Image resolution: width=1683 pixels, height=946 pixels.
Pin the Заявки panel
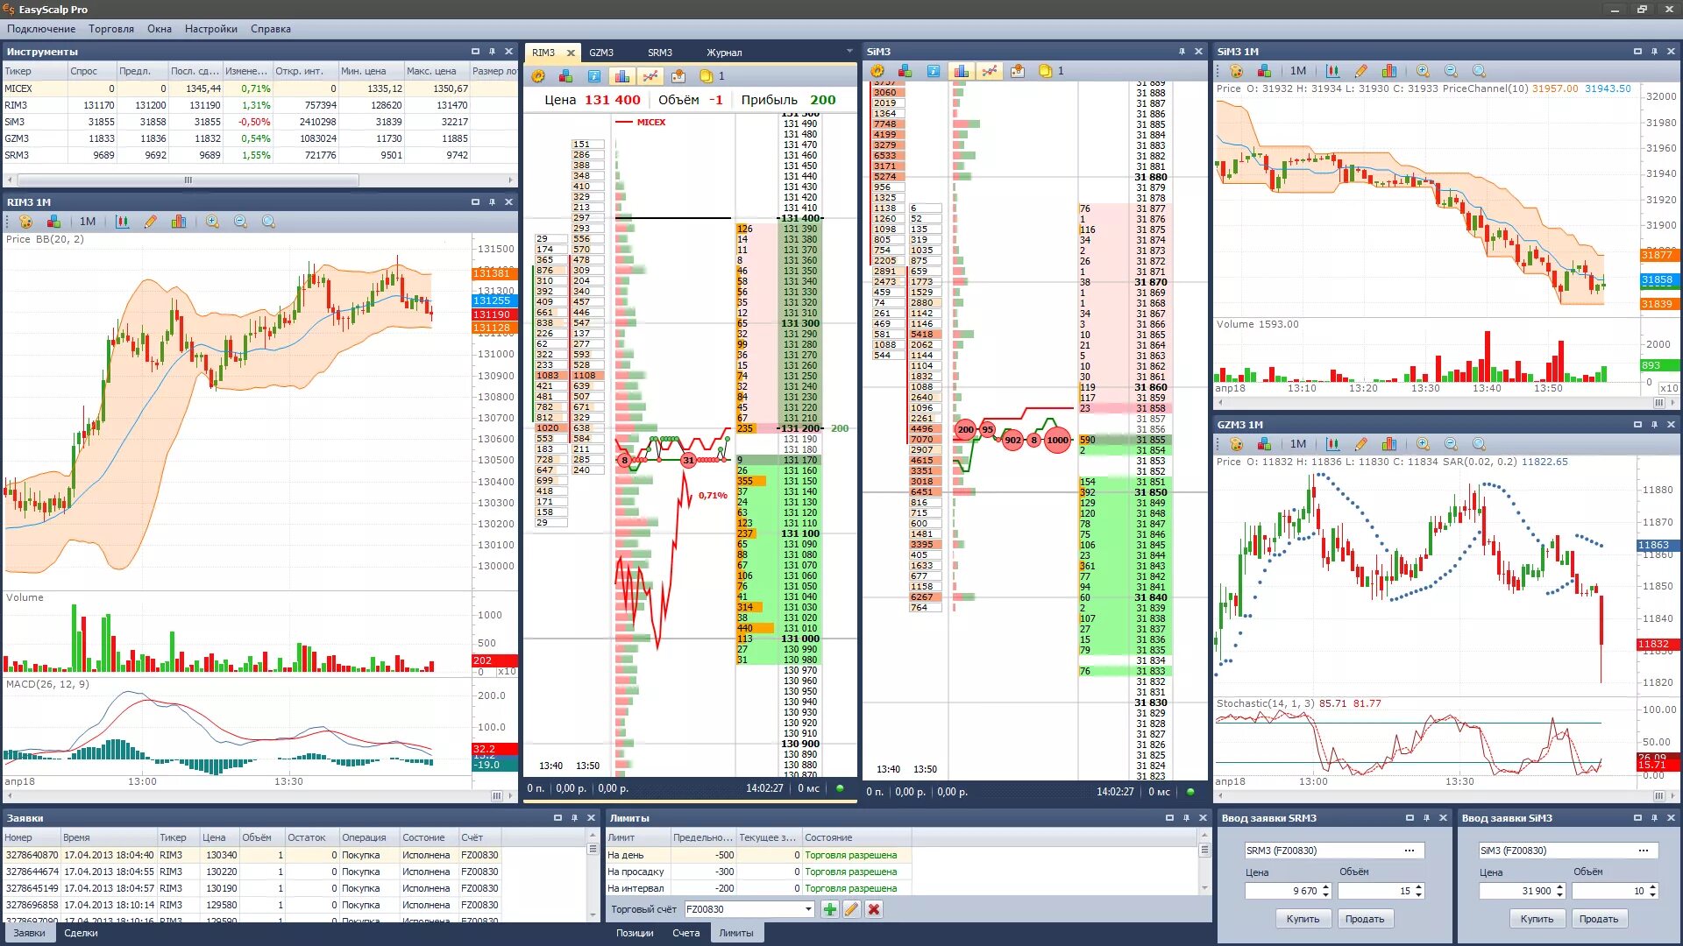(x=574, y=817)
